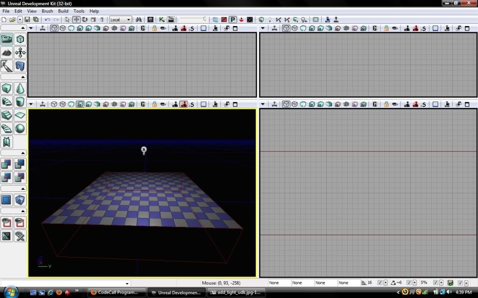
Task: Save the level with the floppy icon
Action: click(x=27, y=20)
